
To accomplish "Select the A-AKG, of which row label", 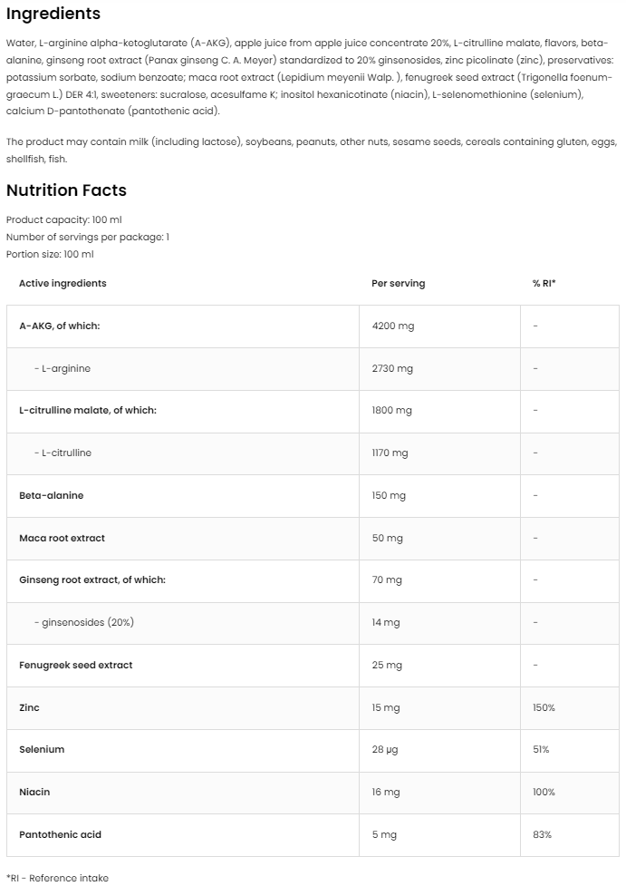I will tap(59, 326).
